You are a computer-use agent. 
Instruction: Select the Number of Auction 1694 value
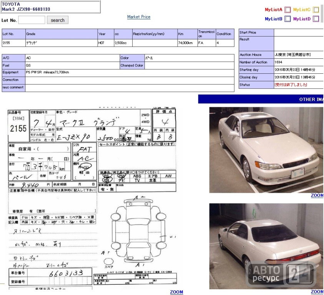pyautogui.click(x=278, y=62)
